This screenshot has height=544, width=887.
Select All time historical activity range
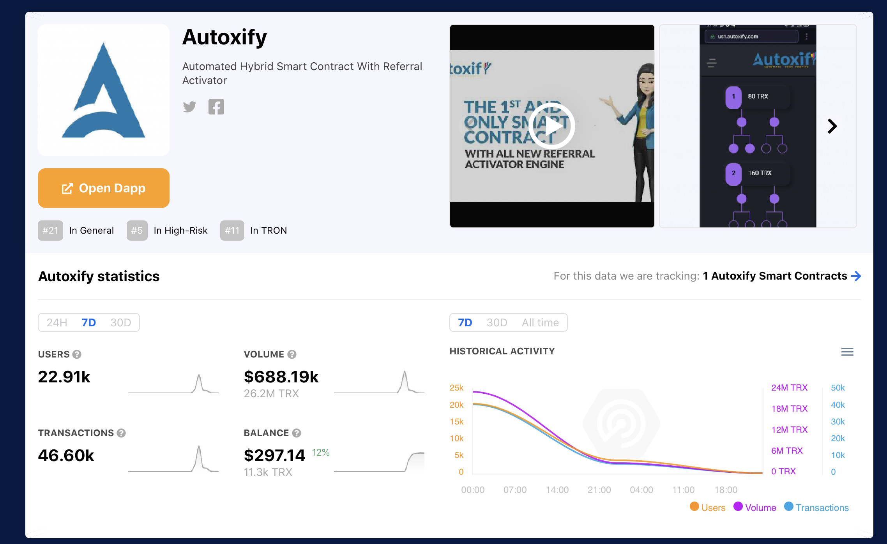click(x=540, y=322)
